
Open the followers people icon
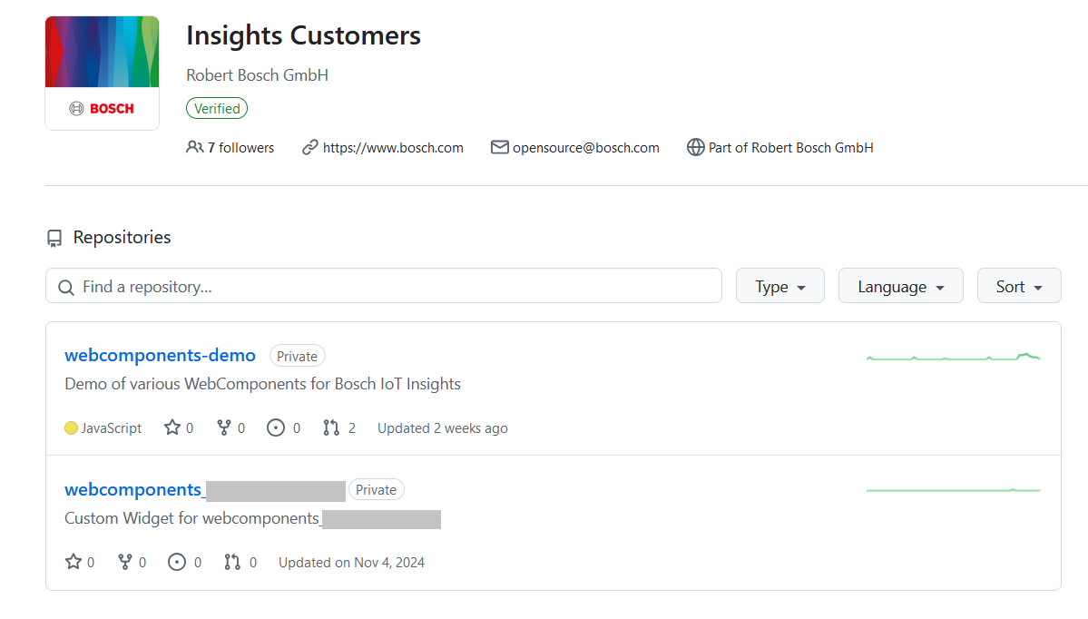coord(194,147)
